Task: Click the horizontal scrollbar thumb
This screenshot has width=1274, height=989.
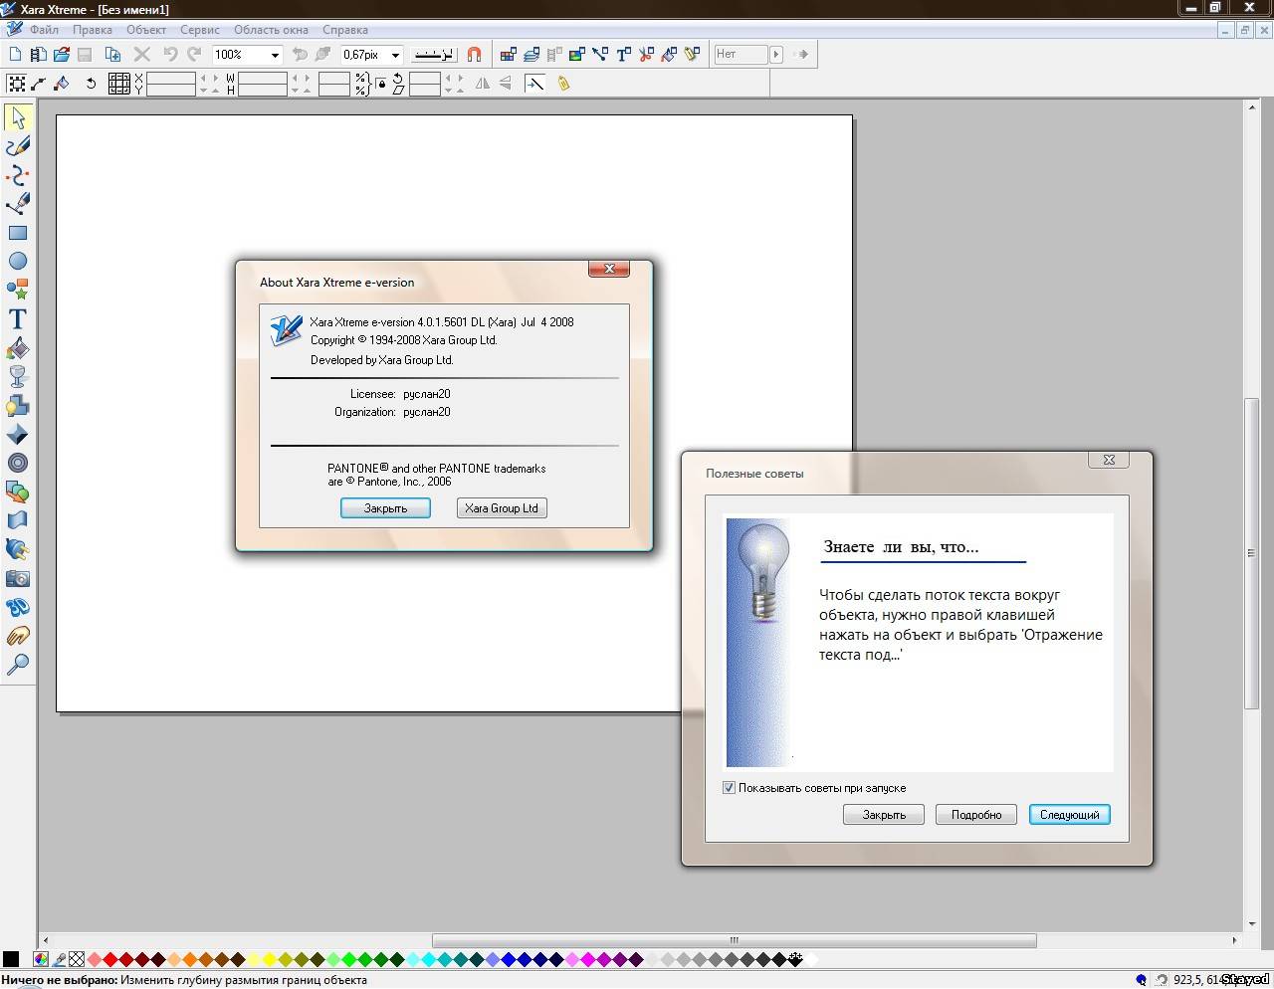Action: tap(735, 940)
